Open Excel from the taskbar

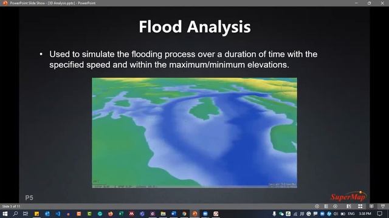point(121,214)
